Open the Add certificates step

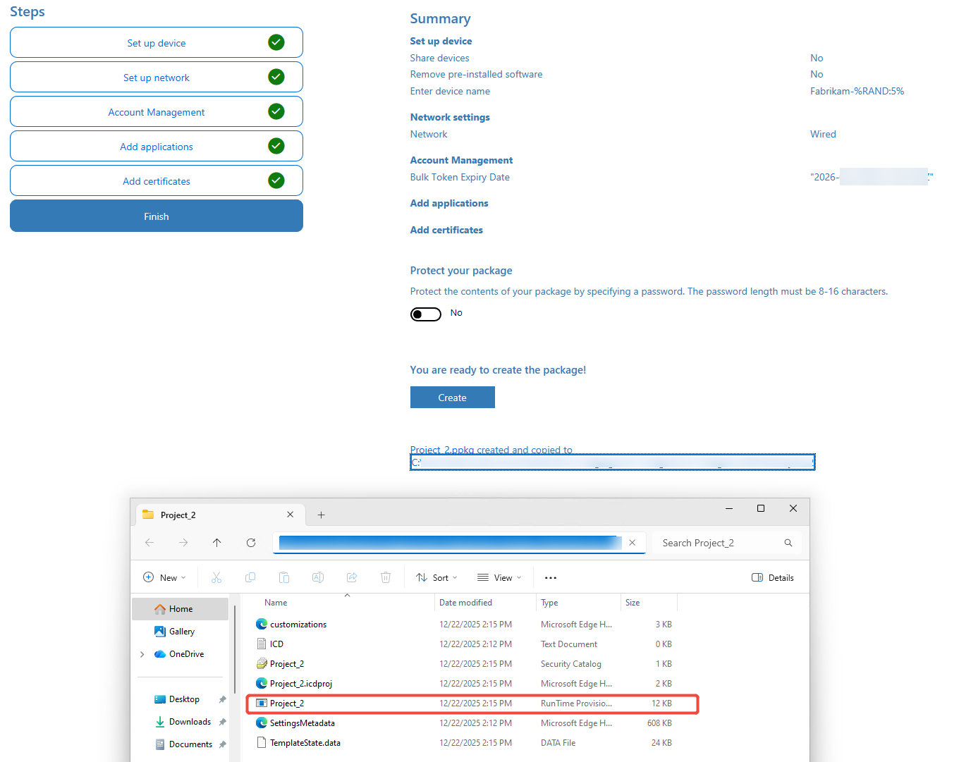(157, 181)
